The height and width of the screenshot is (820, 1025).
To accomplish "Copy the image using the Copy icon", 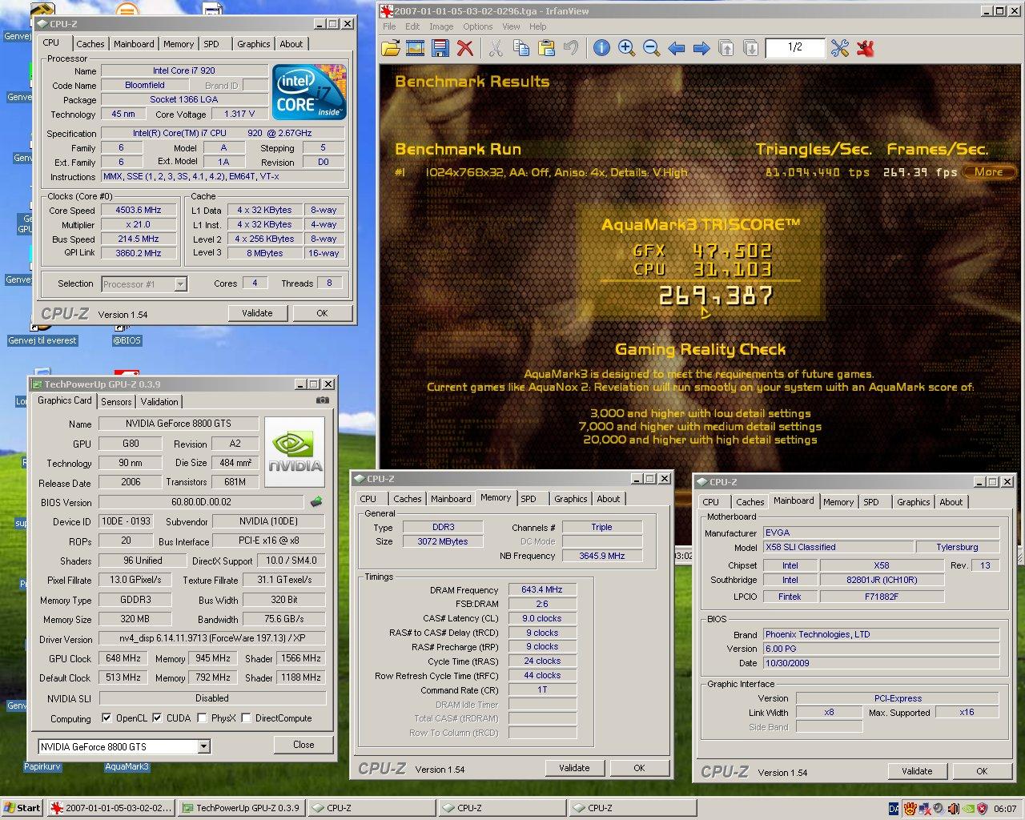I will coord(521,48).
